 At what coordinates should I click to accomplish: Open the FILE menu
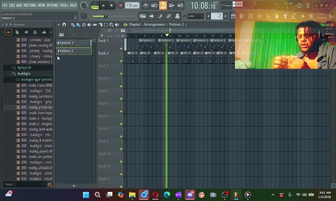pyautogui.click(x=5, y=5)
